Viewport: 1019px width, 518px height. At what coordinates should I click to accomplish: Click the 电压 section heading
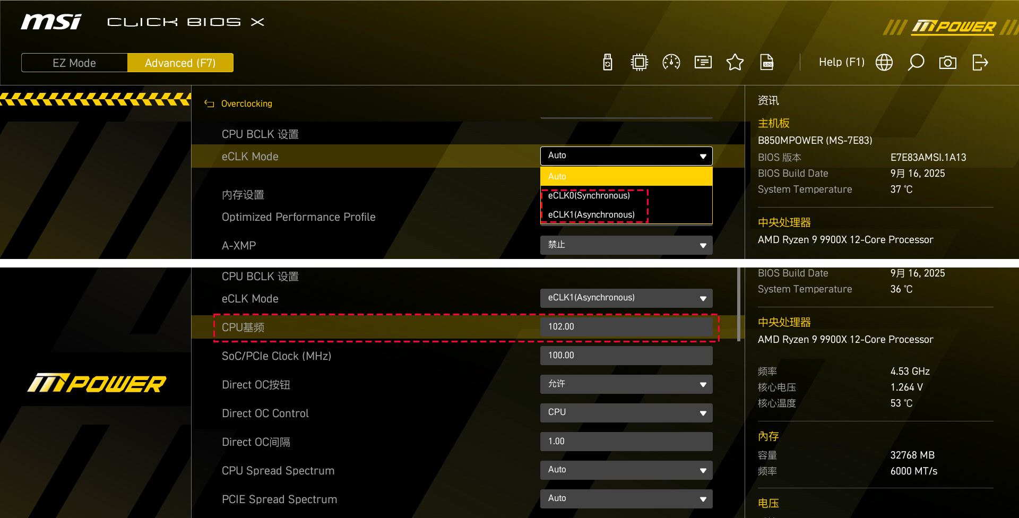click(x=768, y=503)
